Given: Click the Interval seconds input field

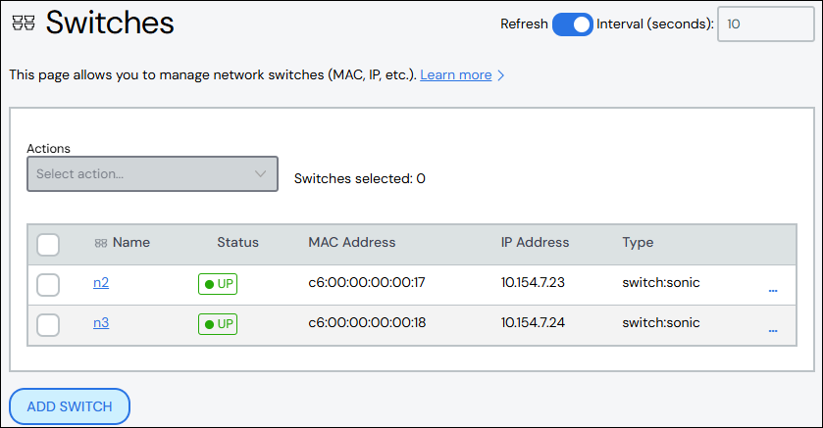Looking at the screenshot, I should point(765,24).
